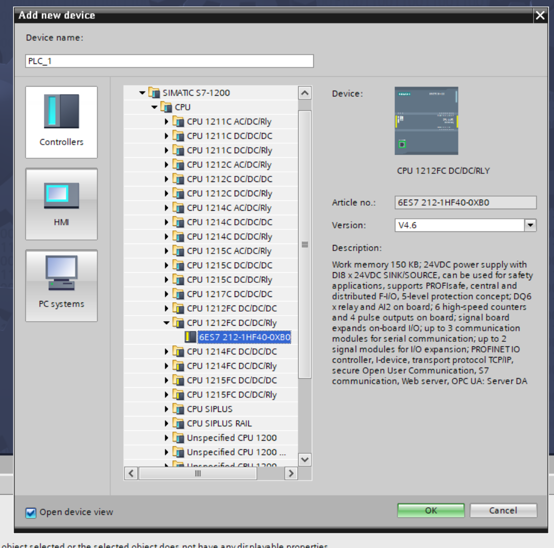Expand CPU 1211C DC/DC/DC node
Image resolution: width=554 pixels, height=548 pixels.
click(x=166, y=136)
